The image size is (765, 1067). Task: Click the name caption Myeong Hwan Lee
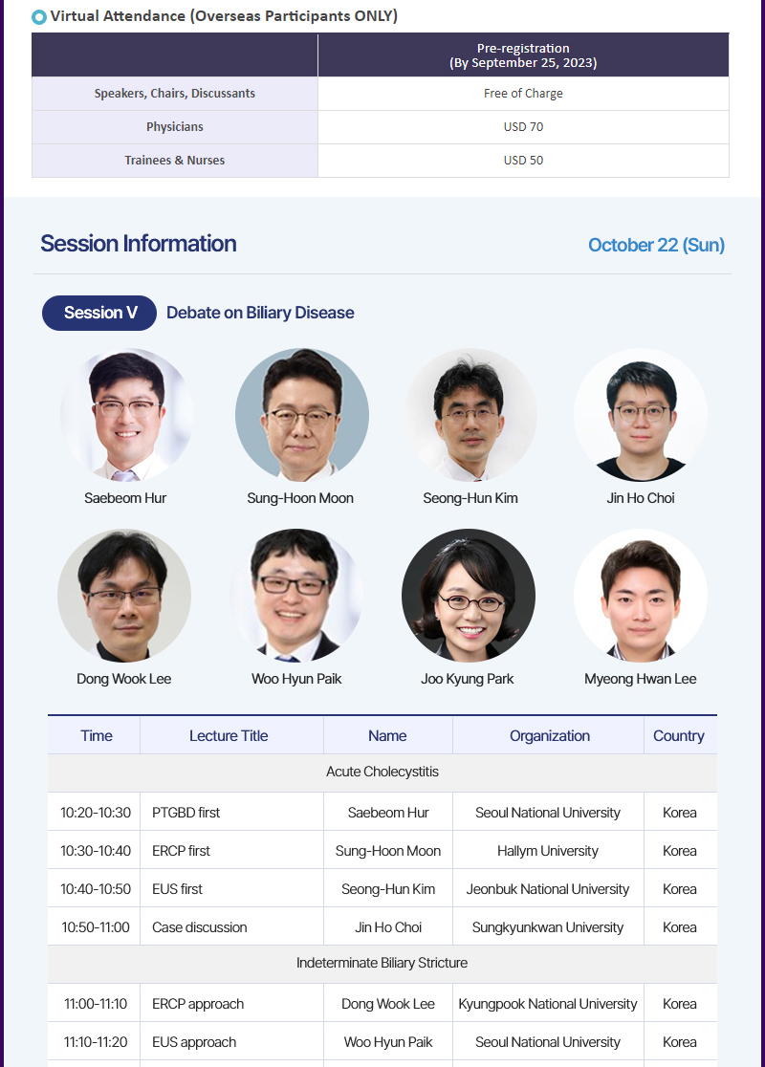[x=641, y=679]
